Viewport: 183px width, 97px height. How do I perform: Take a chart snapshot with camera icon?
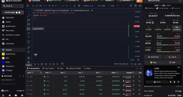tap(140, 6)
